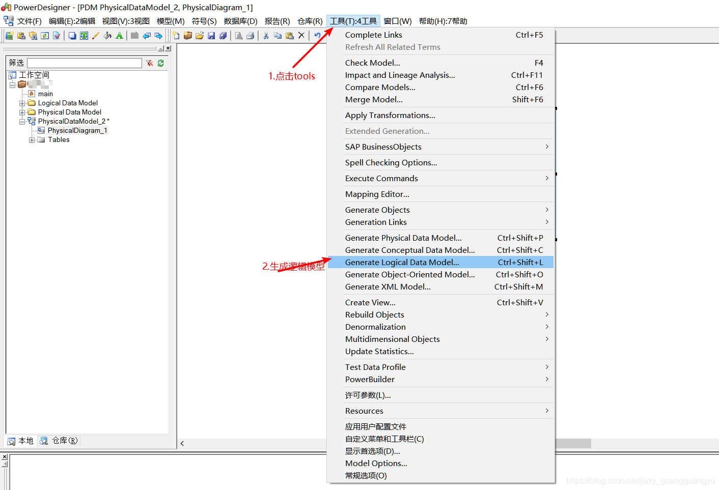Open the Test Data Profile submenu
The width and height of the screenshot is (719, 490).
point(440,367)
